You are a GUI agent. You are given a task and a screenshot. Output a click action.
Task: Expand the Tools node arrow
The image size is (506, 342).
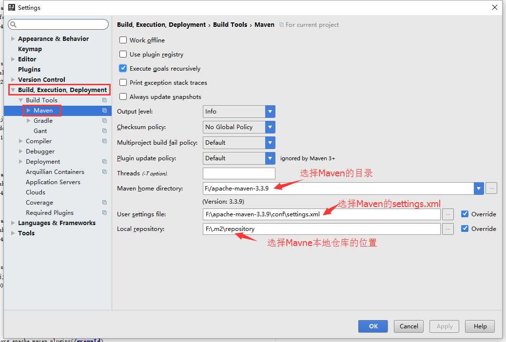tap(13, 233)
